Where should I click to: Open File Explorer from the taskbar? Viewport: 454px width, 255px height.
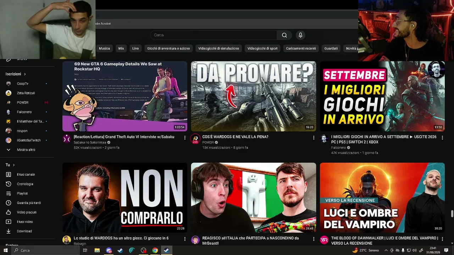pyautogui.click(x=97, y=250)
